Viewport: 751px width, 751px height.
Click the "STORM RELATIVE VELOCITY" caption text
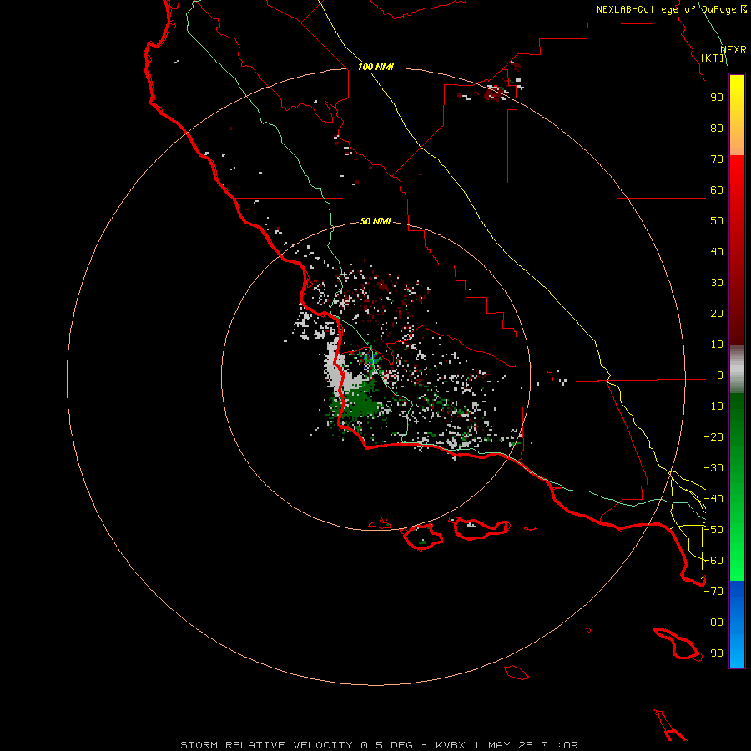tap(266, 745)
